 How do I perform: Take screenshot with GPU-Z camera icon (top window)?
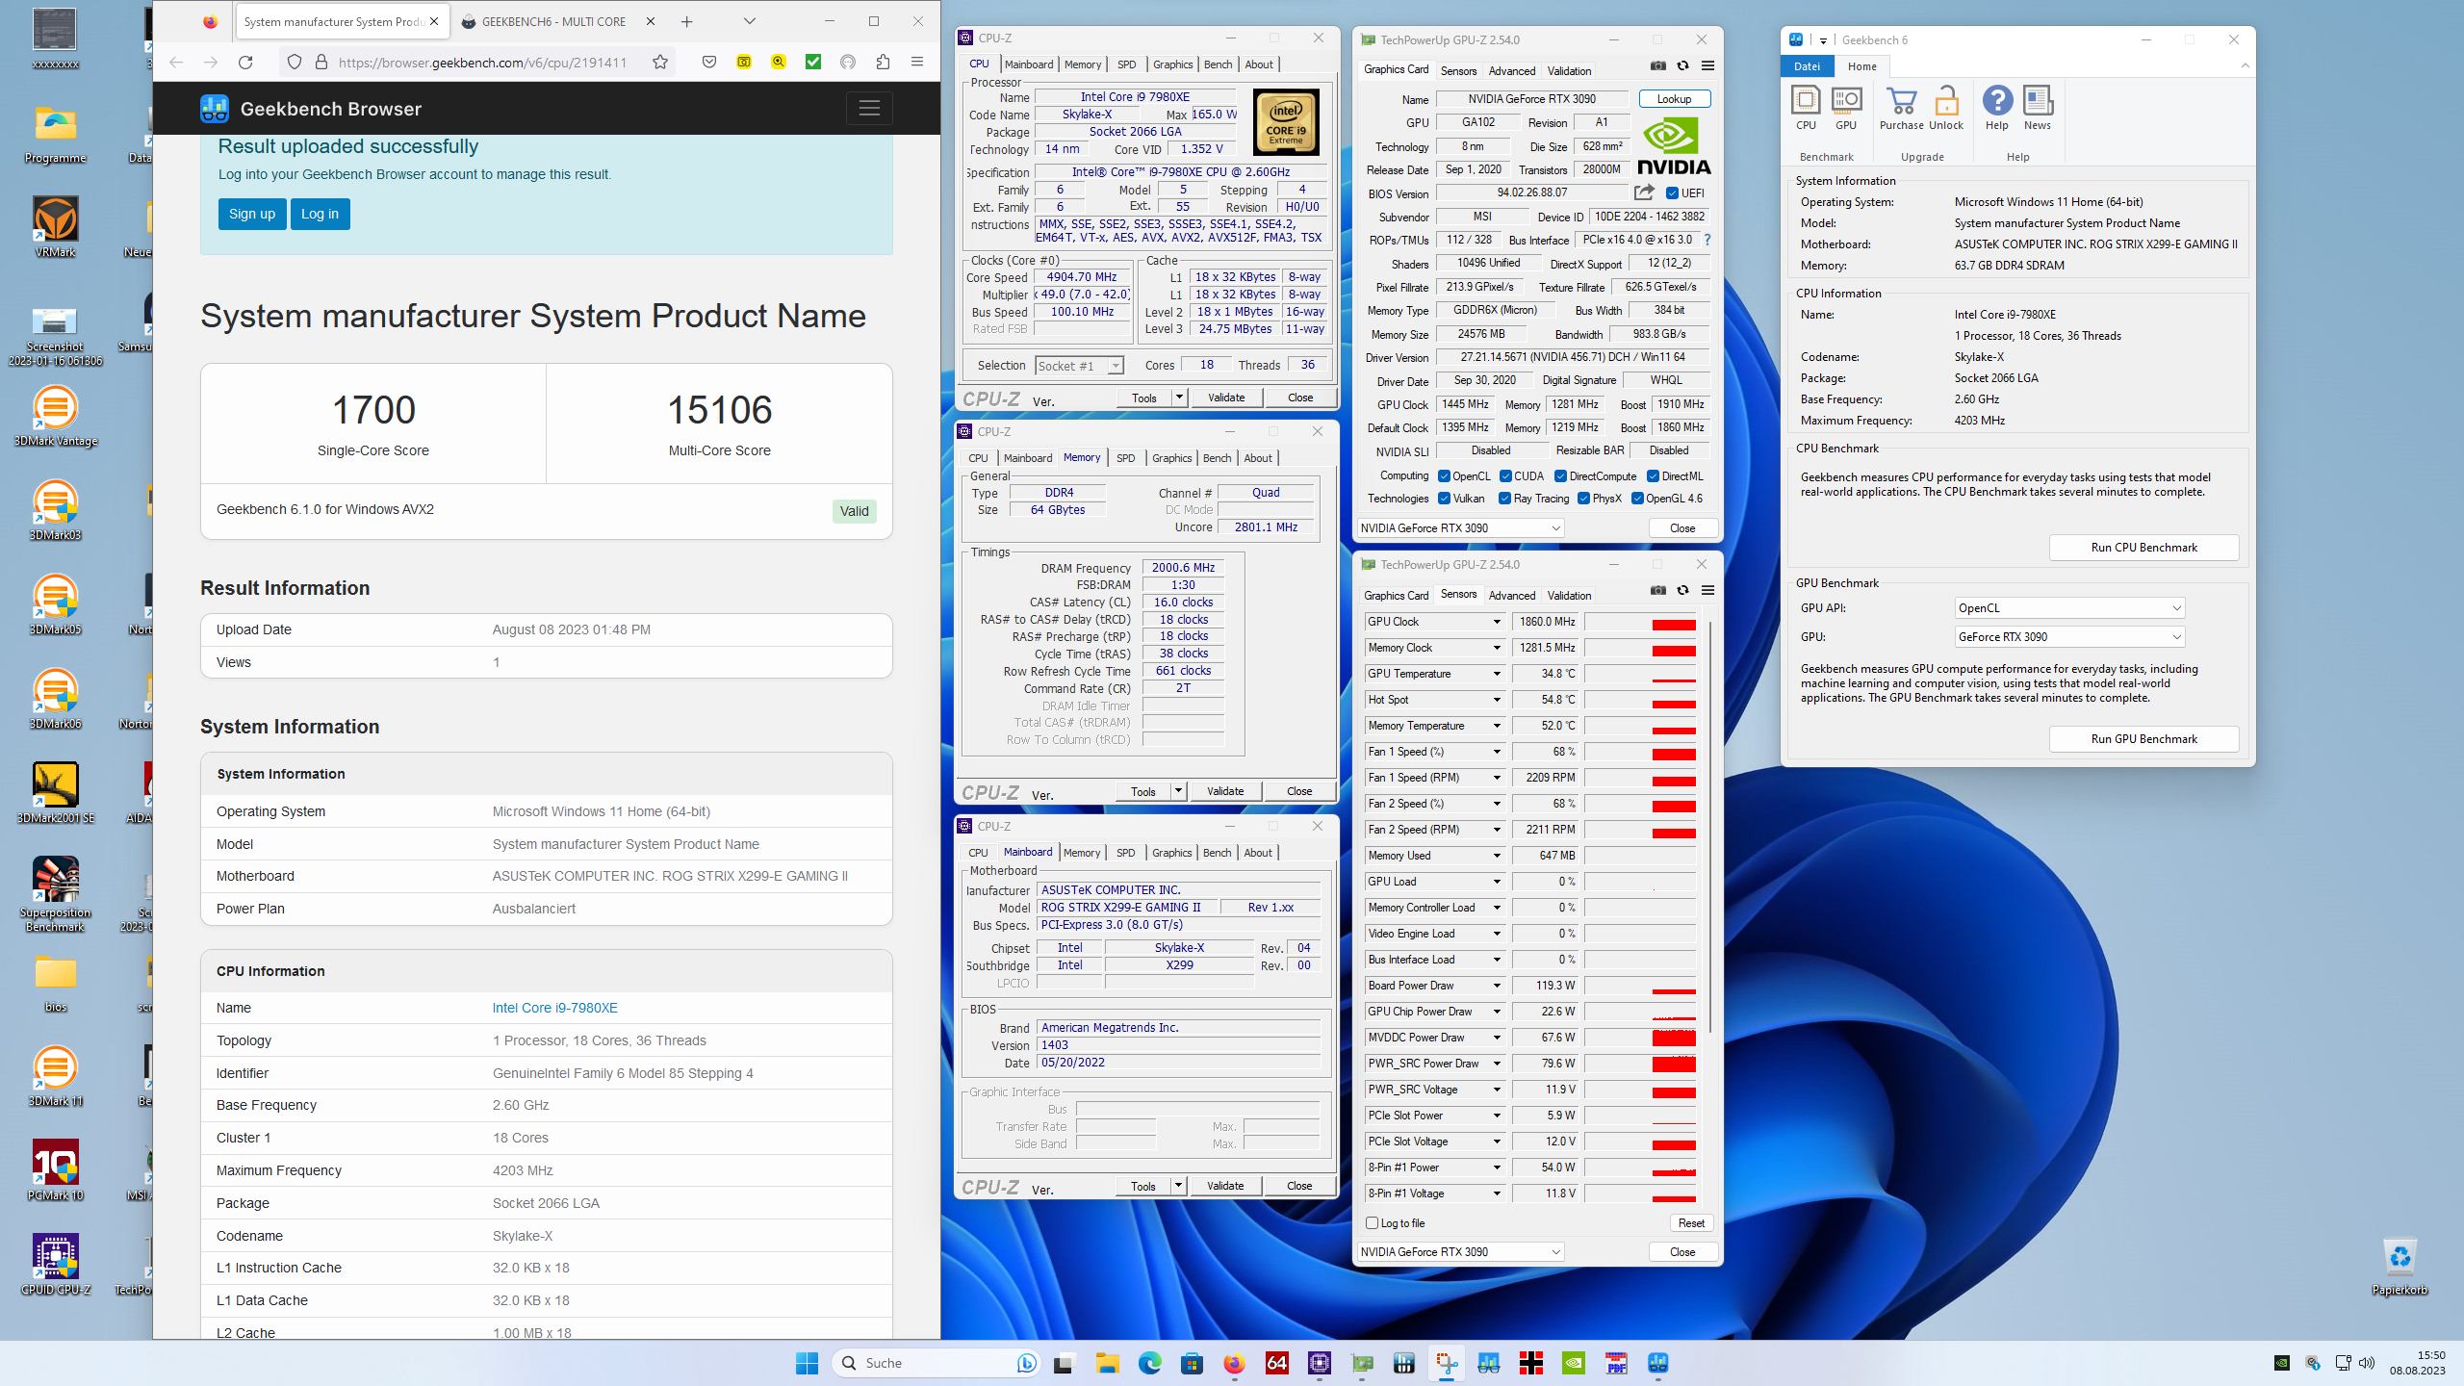(x=1658, y=65)
